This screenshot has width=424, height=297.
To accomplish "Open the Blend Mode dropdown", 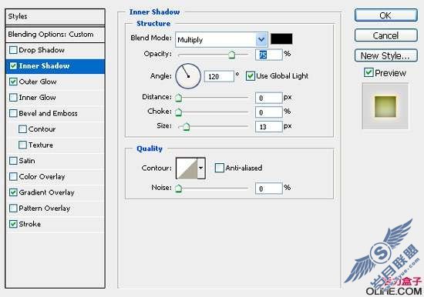I will [x=221, y=40].
